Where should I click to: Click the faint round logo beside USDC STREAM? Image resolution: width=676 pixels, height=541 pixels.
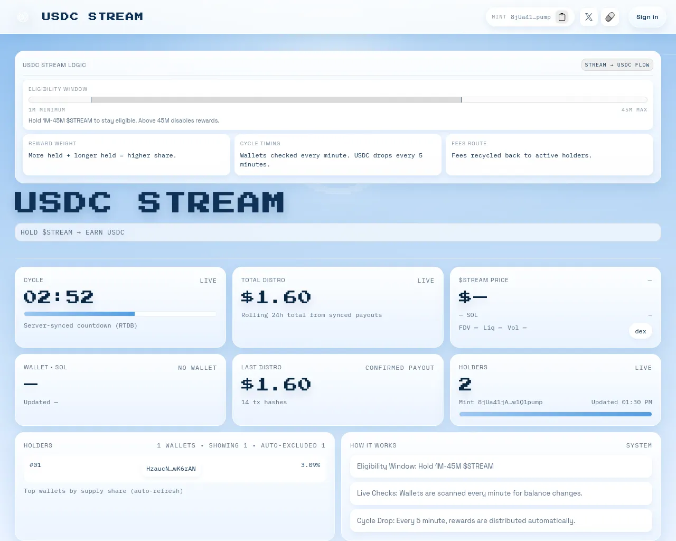[23, 17]
